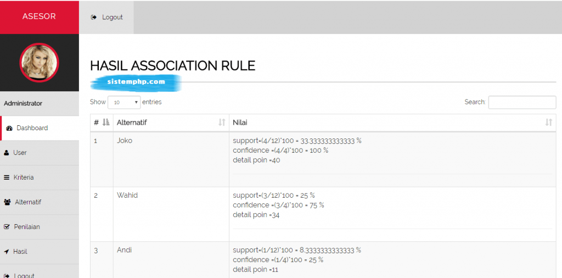Click the Alternatif group icon in sidebar
The height and width of the screenshot is (278, 562).
[7, 202]
